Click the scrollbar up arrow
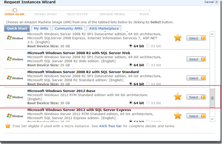 (212, 34)
